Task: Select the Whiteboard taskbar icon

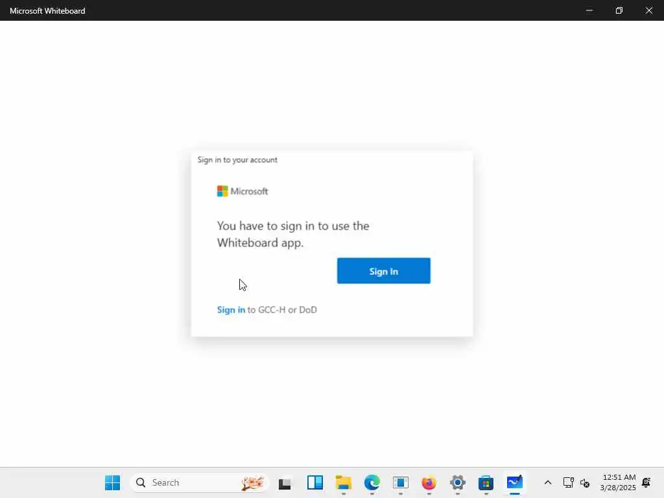Action: pyautogui.click(x=514, y=482)
